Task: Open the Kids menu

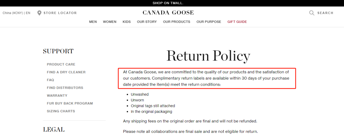Action: [x=126, y=22]
